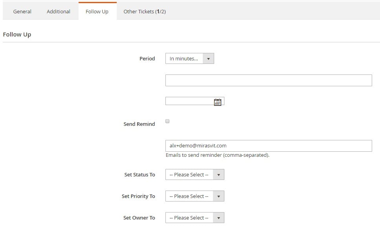
Task: Click the Send Remind label text
Action: coord(139,124)
